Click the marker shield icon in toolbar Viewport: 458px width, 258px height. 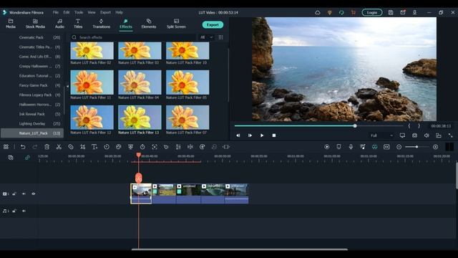(x=338, y=147)
